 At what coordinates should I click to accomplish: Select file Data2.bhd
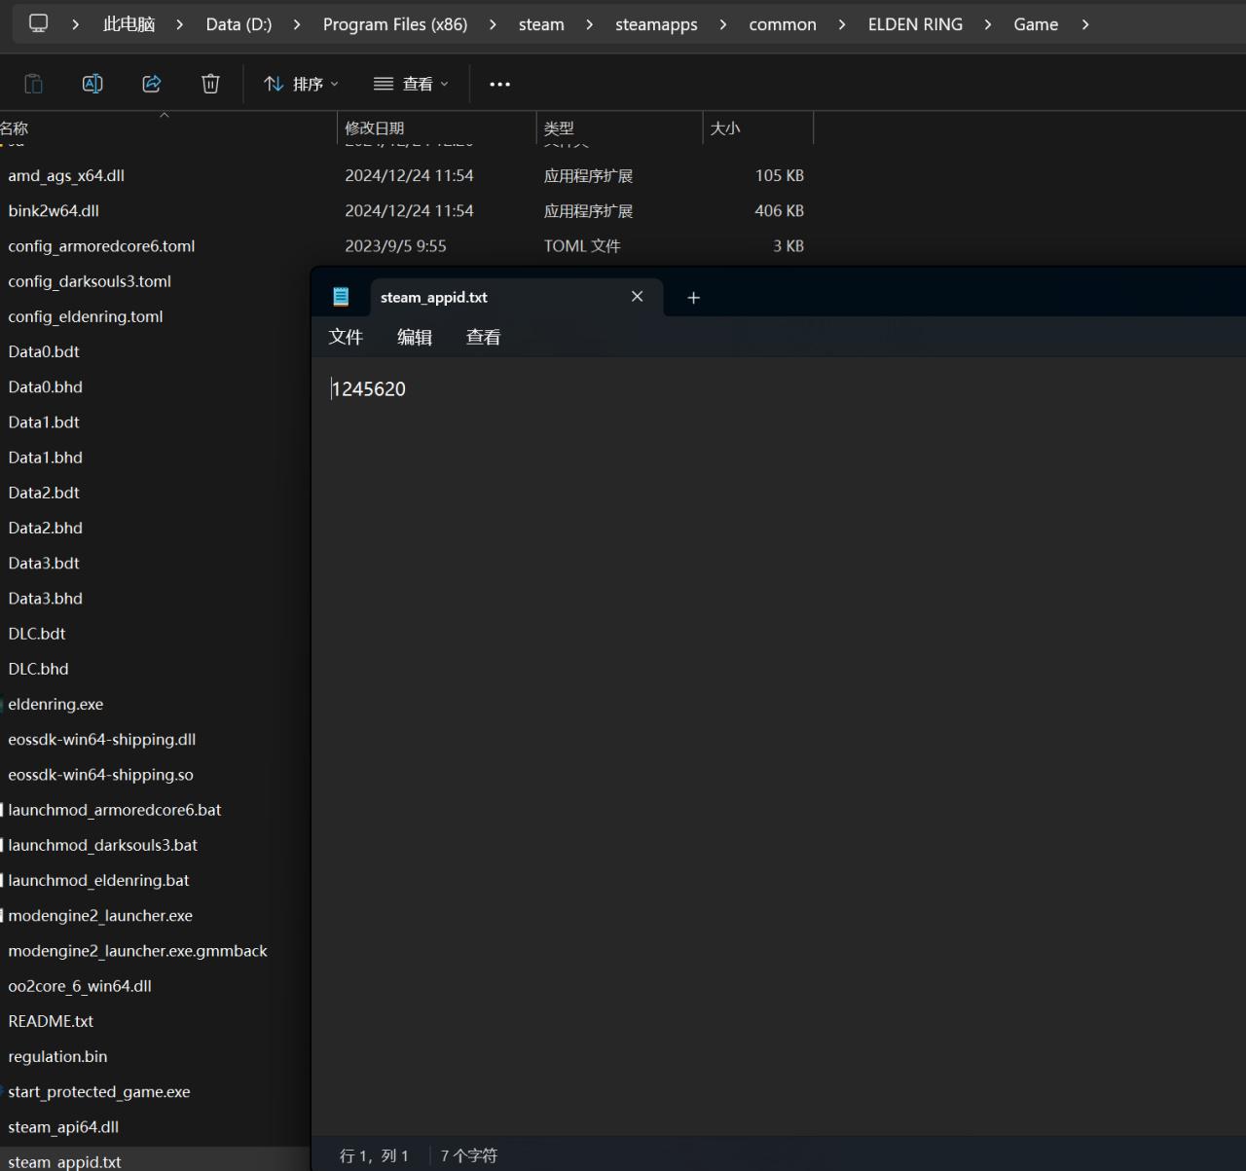click(x=46, y=528)
